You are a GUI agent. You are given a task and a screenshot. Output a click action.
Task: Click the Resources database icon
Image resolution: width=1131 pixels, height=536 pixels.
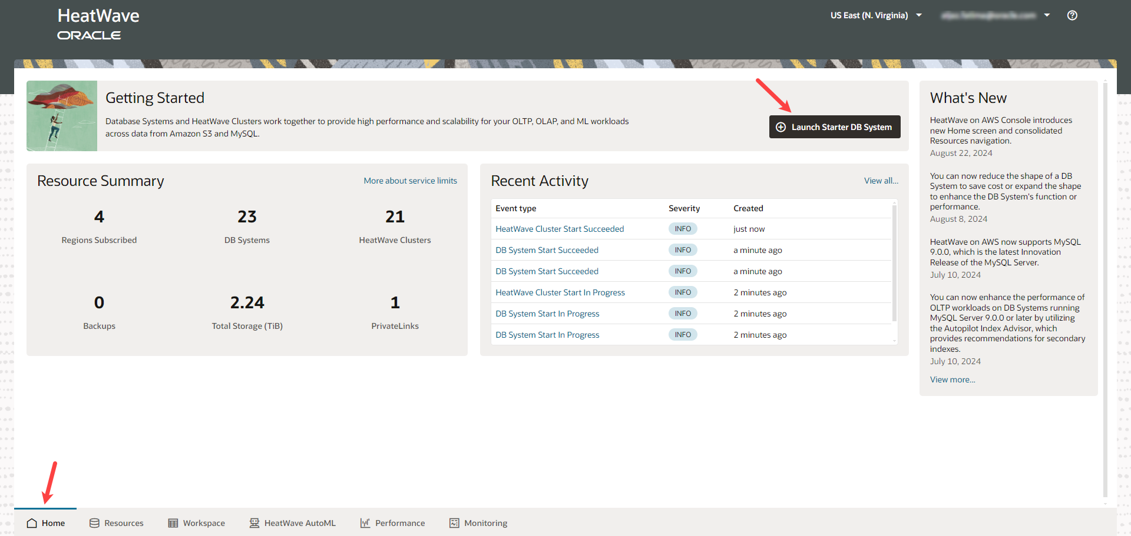click(x=94, y=523)
